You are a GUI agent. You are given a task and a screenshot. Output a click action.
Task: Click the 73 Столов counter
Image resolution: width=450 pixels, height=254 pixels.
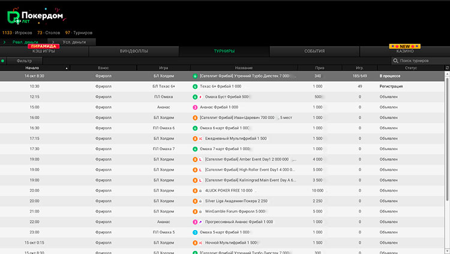coord(49,33)
